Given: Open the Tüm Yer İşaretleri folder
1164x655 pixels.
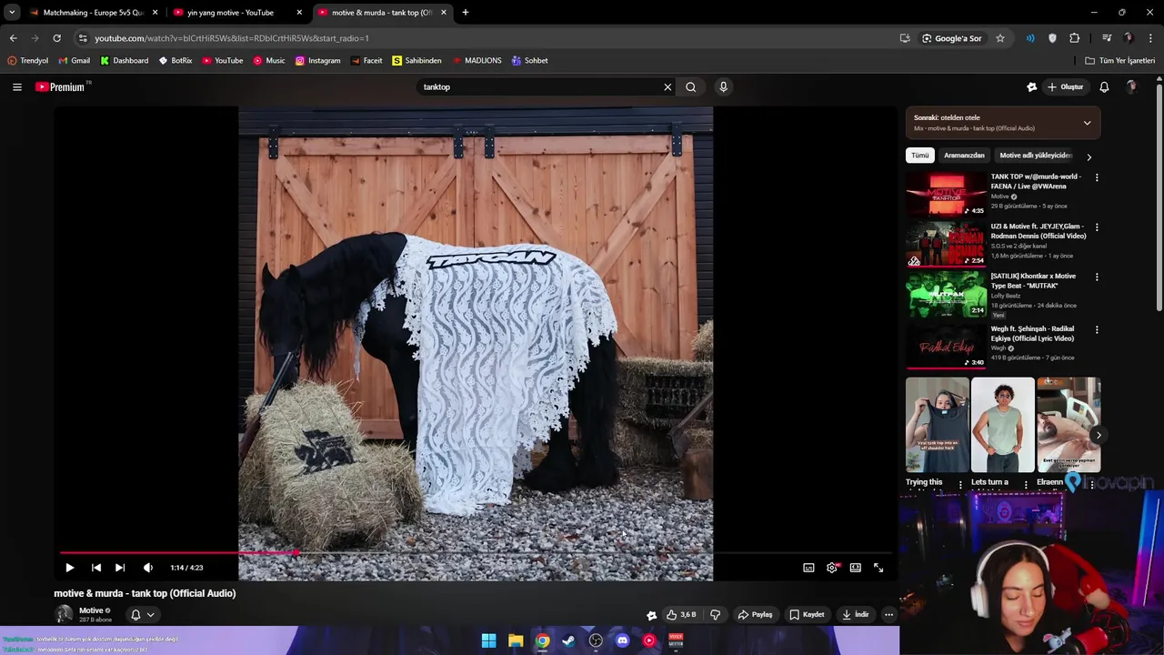Looking at the screenshot, I should (x=1120, y=61).
